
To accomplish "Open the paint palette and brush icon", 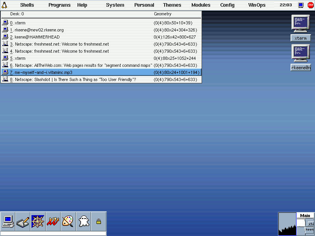I will coord(68,221).
